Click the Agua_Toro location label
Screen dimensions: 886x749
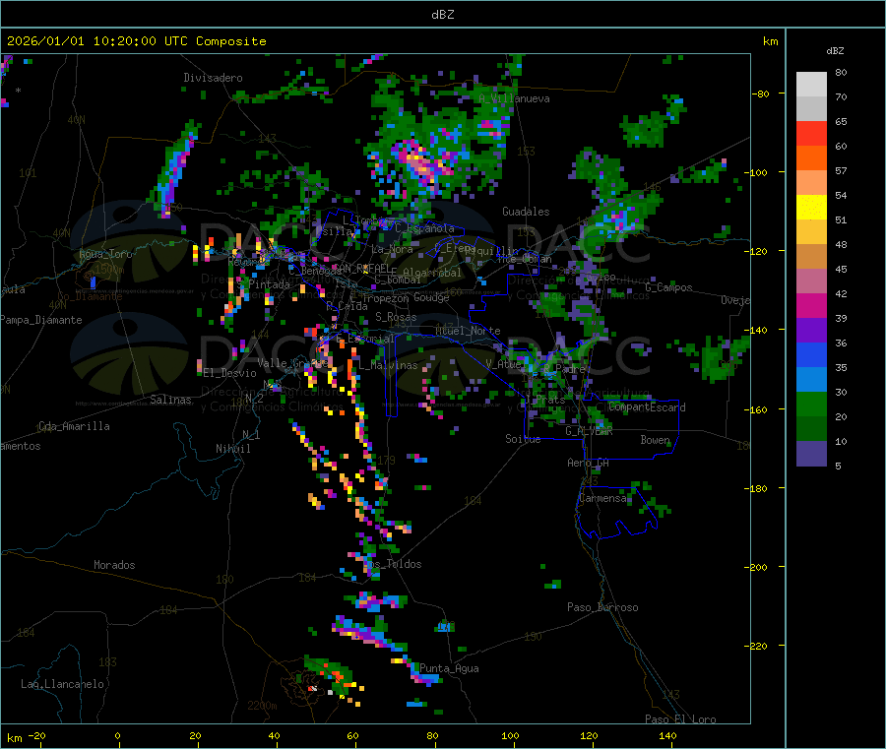(x=105, y=254)
